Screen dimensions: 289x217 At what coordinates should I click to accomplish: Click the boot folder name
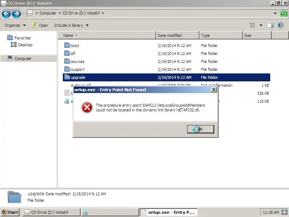[x=75, y=46]
